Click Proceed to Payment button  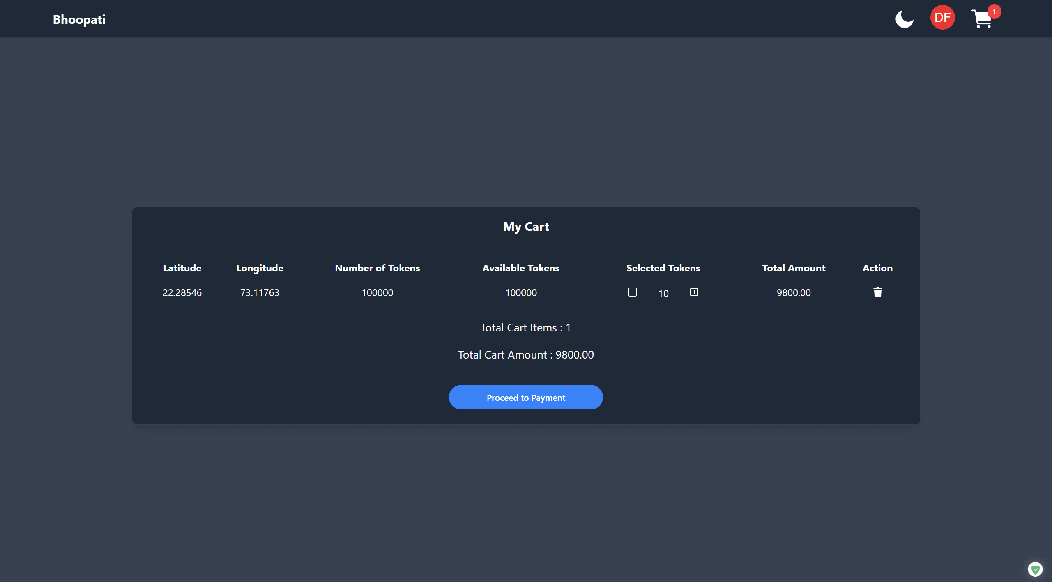(x=526, y=397)
